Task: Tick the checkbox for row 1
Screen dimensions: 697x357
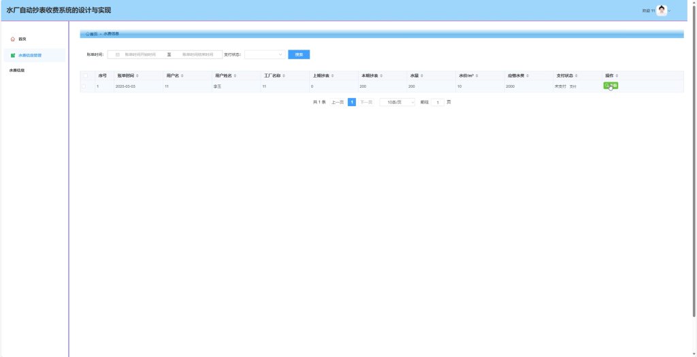Action: point(84,86)
